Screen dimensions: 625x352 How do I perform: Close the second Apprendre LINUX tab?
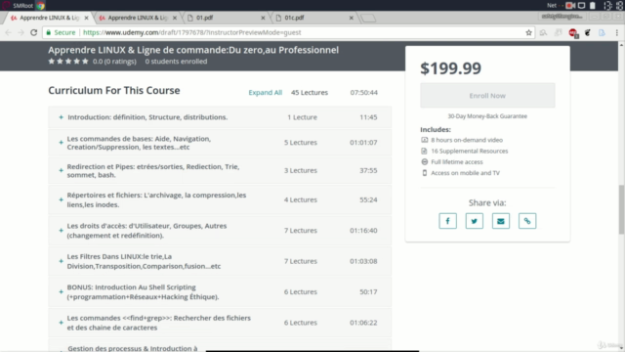pos(174,18)
